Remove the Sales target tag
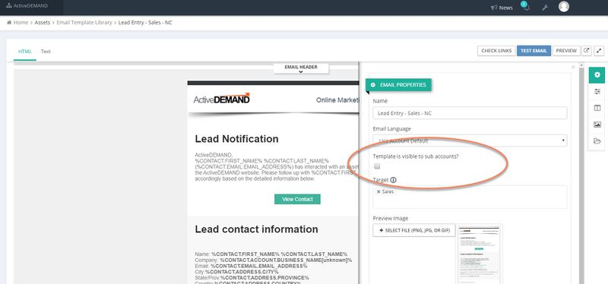Image resolution: width=608 pixels, height=284 pixels. click(x=378, y=192)
